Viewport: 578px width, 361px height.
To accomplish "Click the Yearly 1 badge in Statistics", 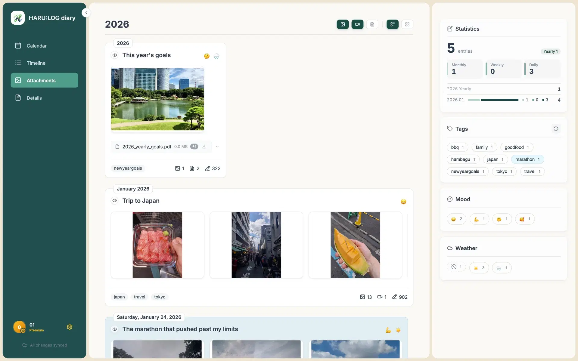I will [x=550, y=51].
